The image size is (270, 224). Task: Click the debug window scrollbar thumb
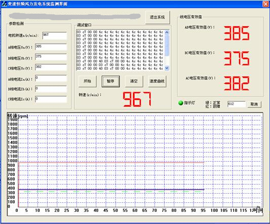point(167,45)
